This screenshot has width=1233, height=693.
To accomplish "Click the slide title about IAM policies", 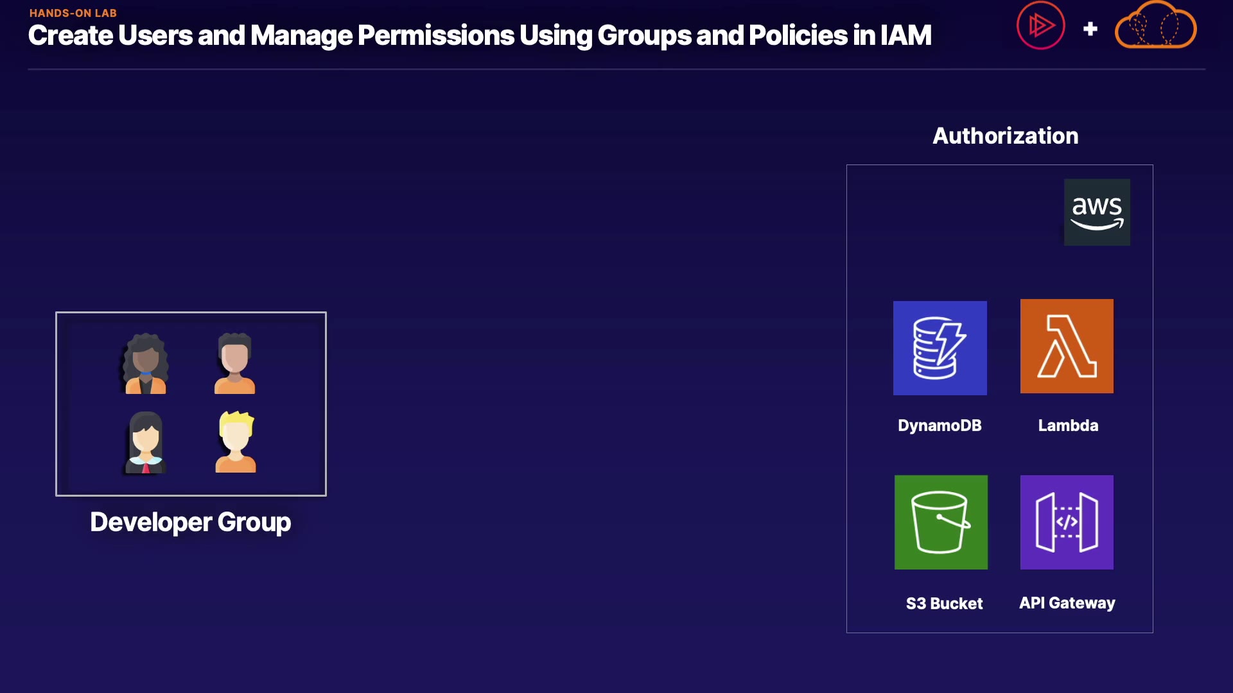I will (479, 36).
